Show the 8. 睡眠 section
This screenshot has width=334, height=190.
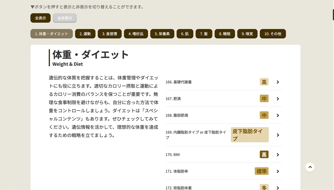(x=225, y=34)
